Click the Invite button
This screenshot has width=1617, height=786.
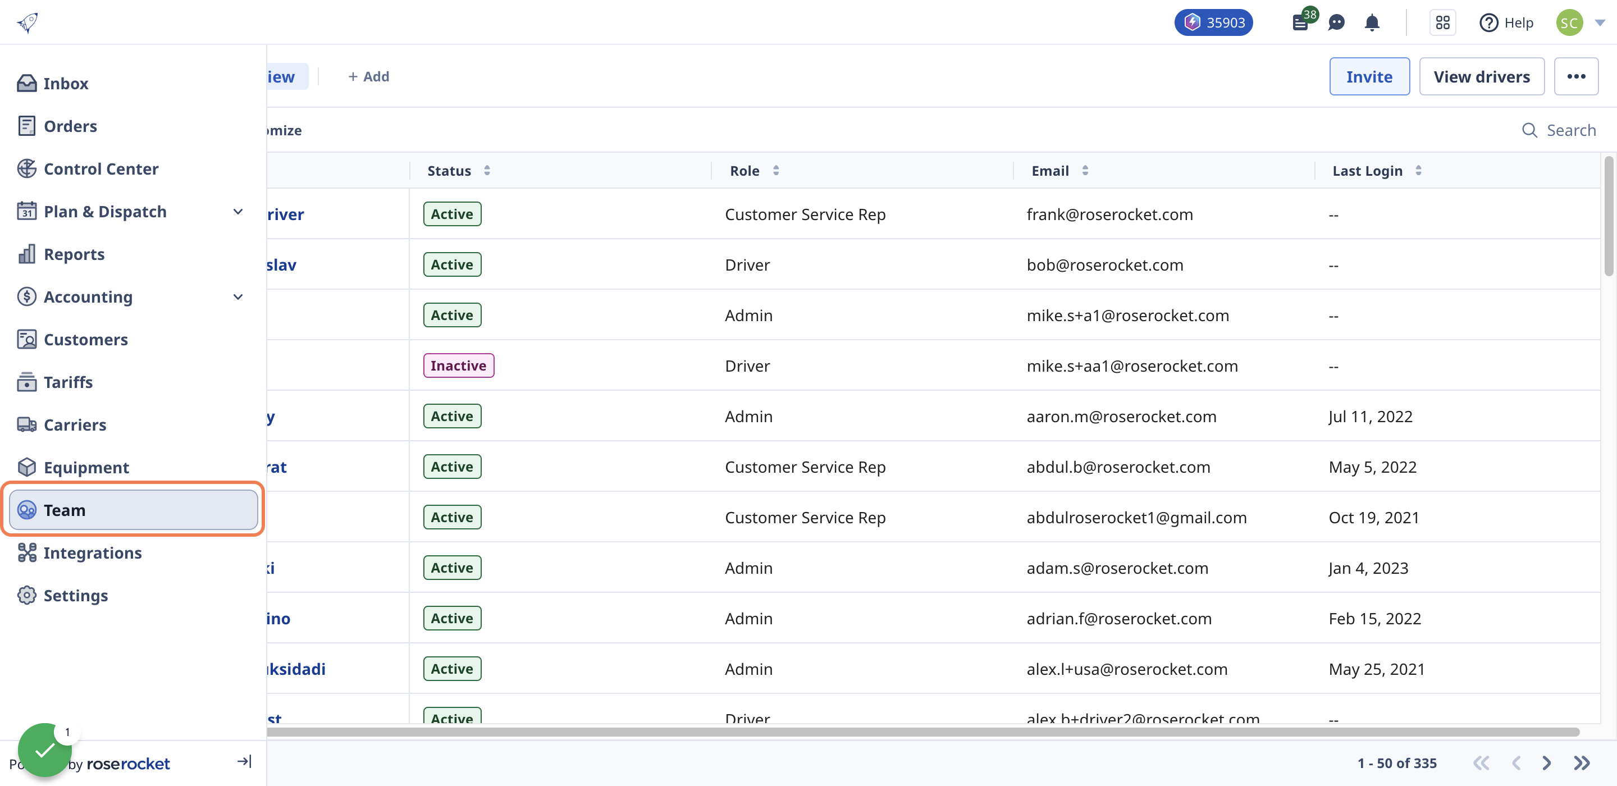[x=1369, y=76]
